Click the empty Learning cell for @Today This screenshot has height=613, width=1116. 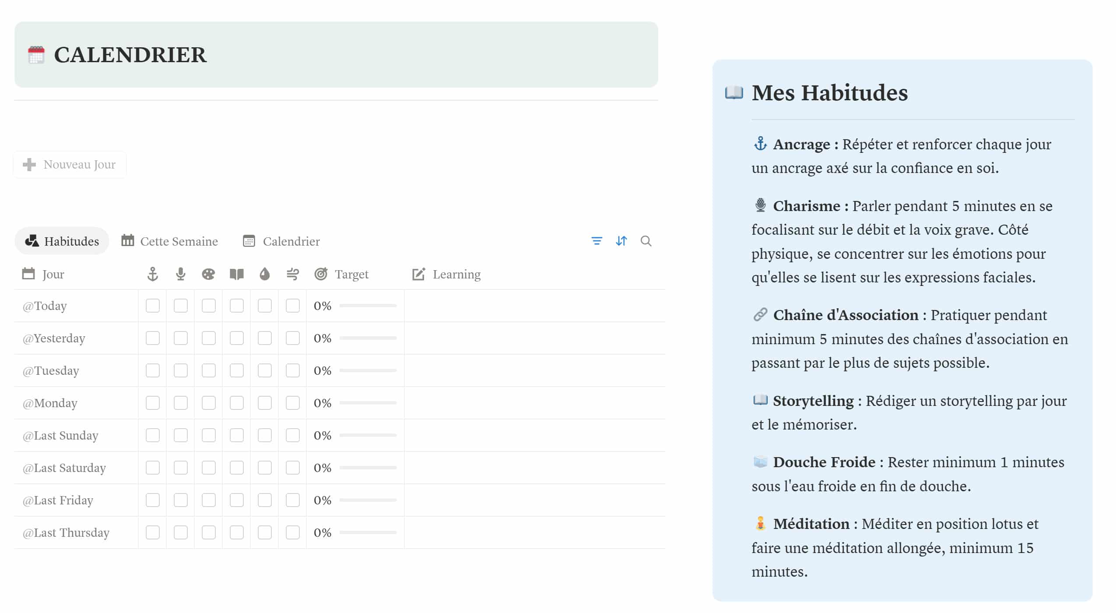click(534, 306)
